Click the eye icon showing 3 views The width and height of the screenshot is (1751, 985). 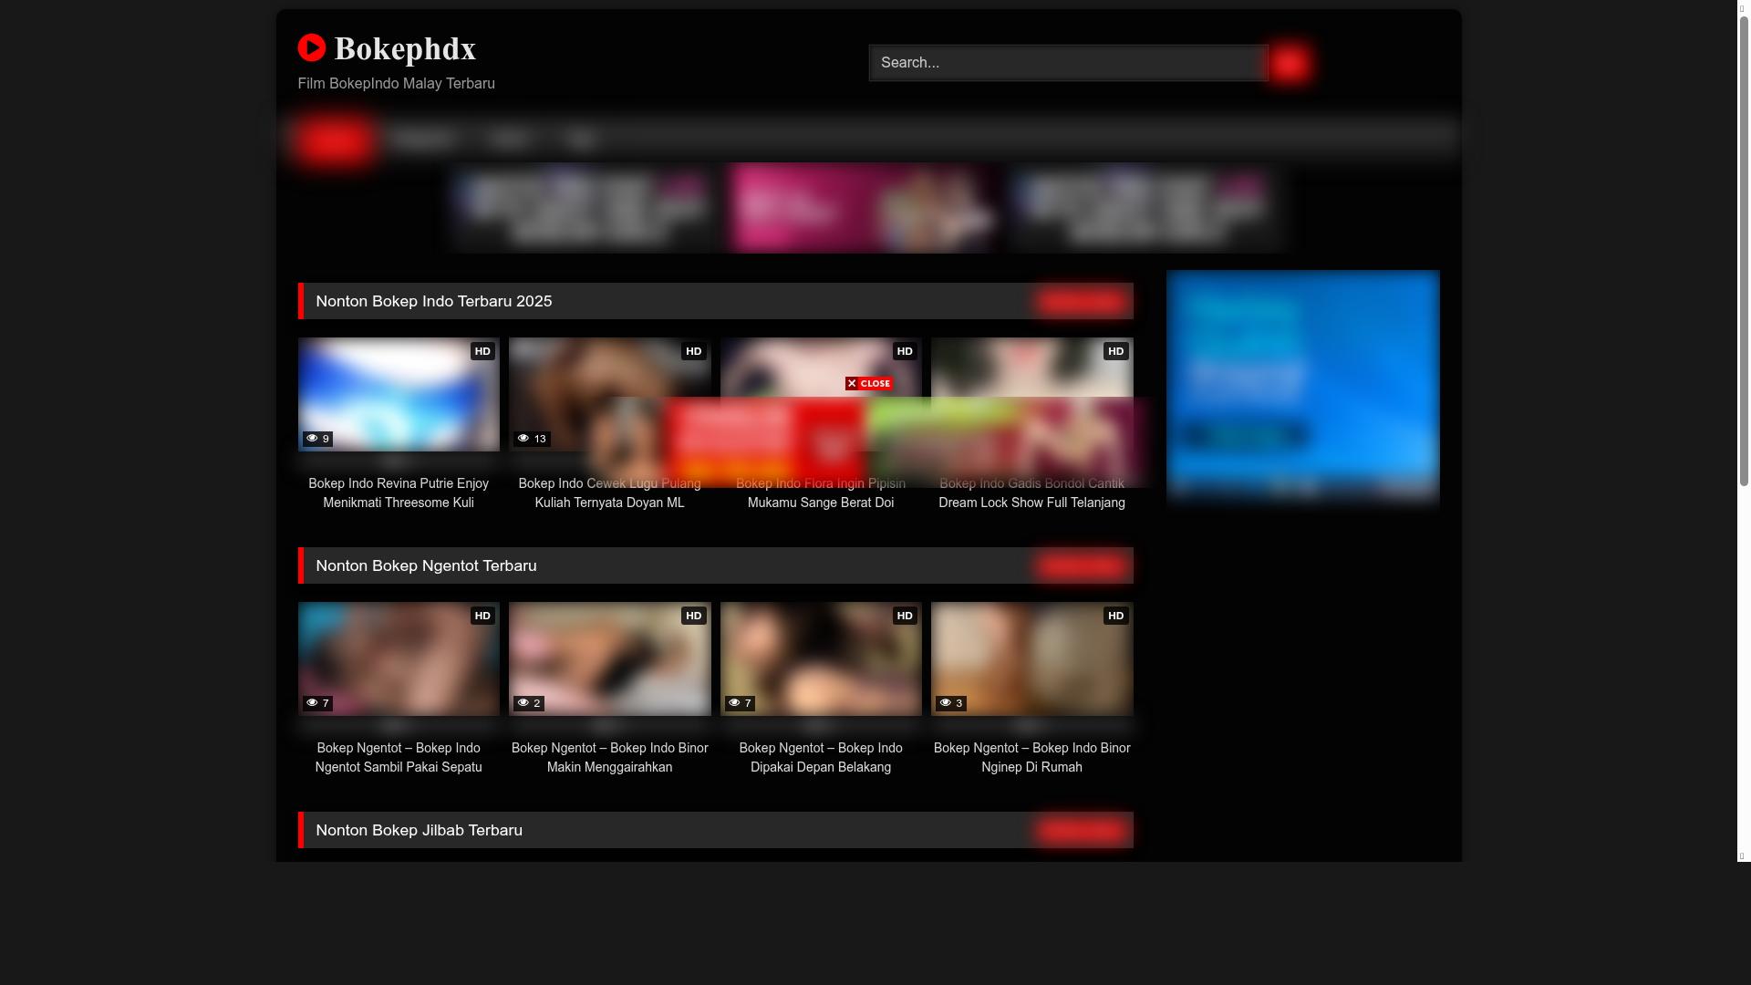[x=946, y=702]
